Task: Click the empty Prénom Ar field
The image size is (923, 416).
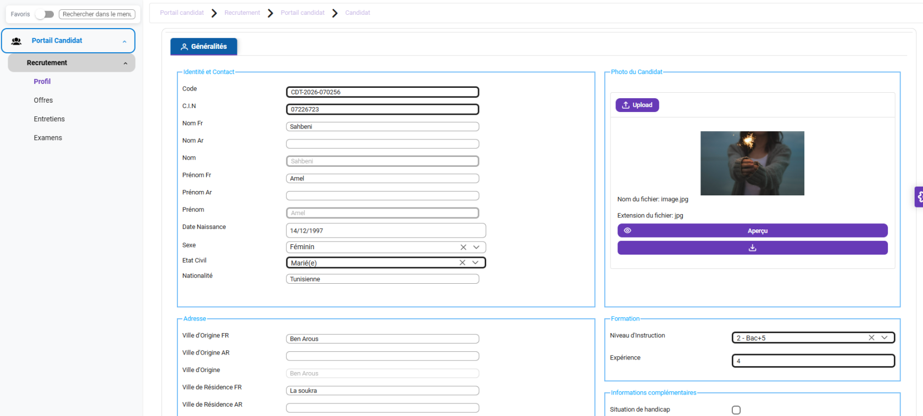Action: coord(382,195)
